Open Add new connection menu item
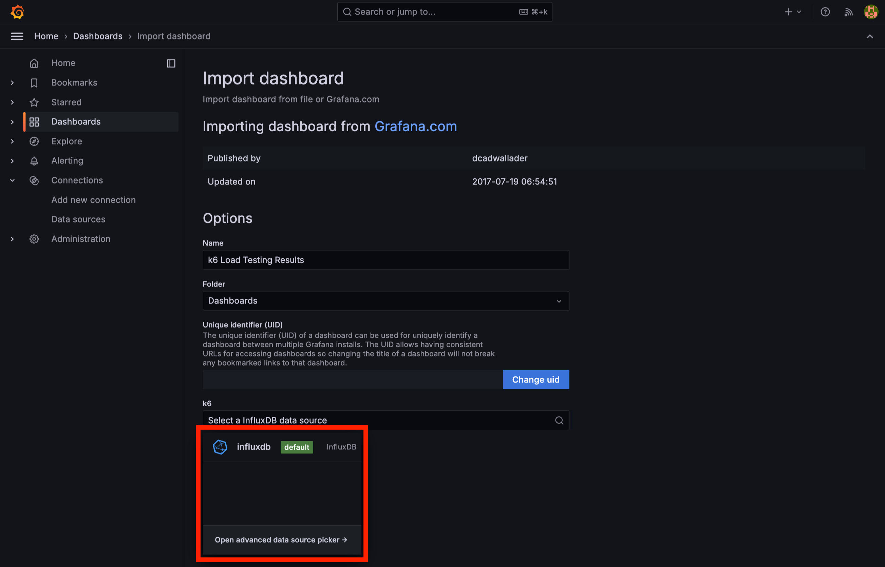Viewport: 885px width, 567px height. point(93,200)
